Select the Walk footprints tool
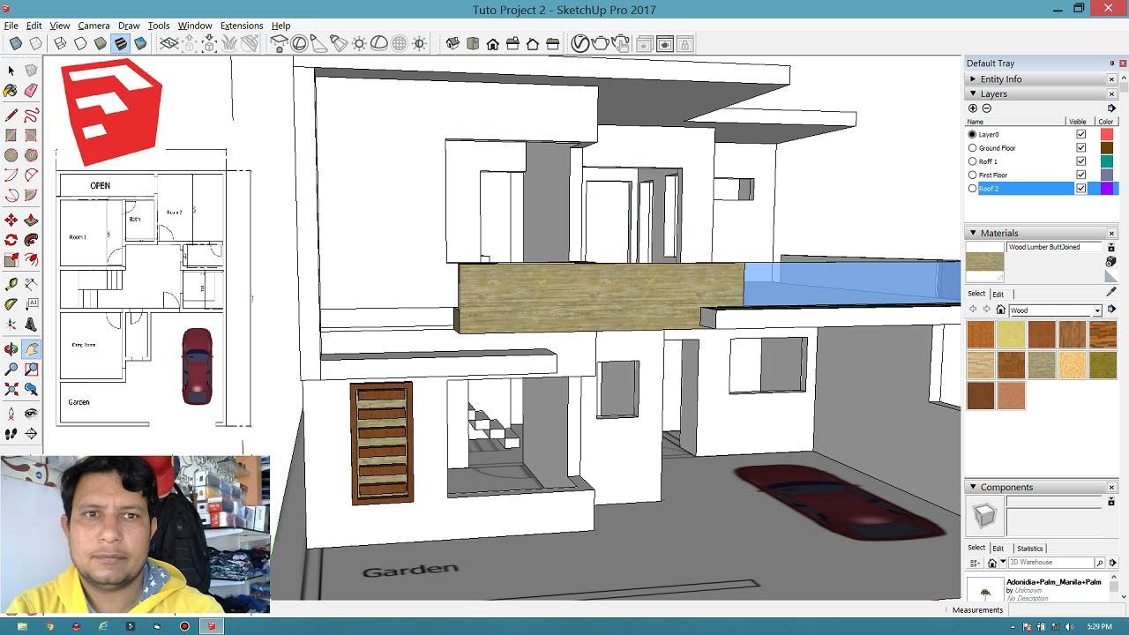 coord(11,434)
